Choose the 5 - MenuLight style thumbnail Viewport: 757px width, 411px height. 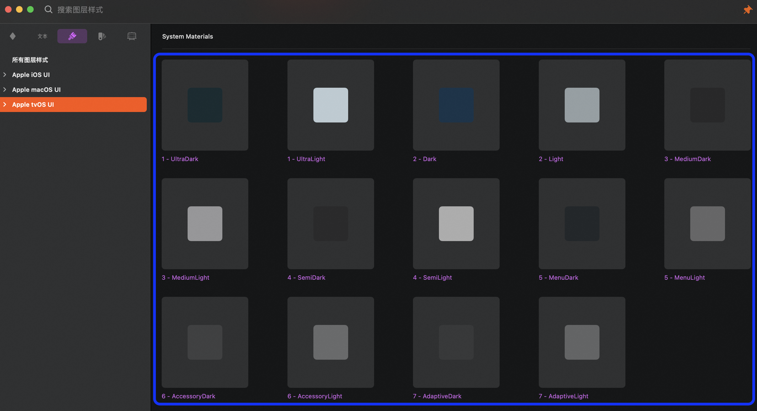click(x=707, y=224)
